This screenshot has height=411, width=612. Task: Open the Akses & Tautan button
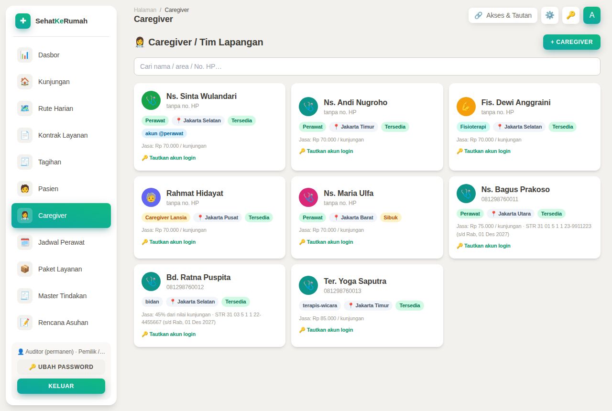tap(503, 15)
